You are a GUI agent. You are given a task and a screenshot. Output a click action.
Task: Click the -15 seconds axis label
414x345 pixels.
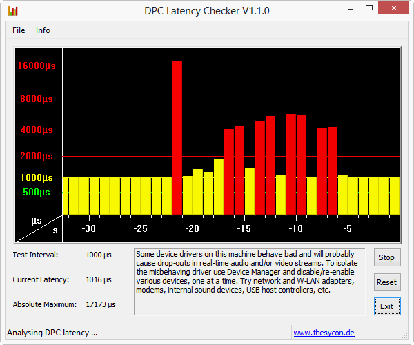click(244, 228)
